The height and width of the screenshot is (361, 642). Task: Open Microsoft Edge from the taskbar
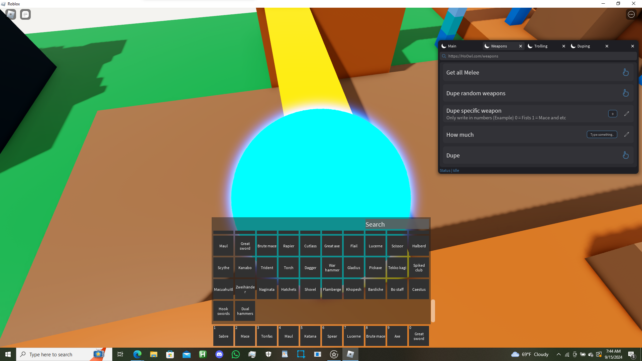coord(137,354)
